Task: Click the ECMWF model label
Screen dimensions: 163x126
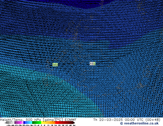Action: (x=71, y=120)
